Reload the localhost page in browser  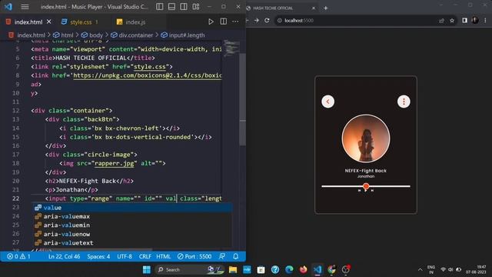click(x=267, y=21)
